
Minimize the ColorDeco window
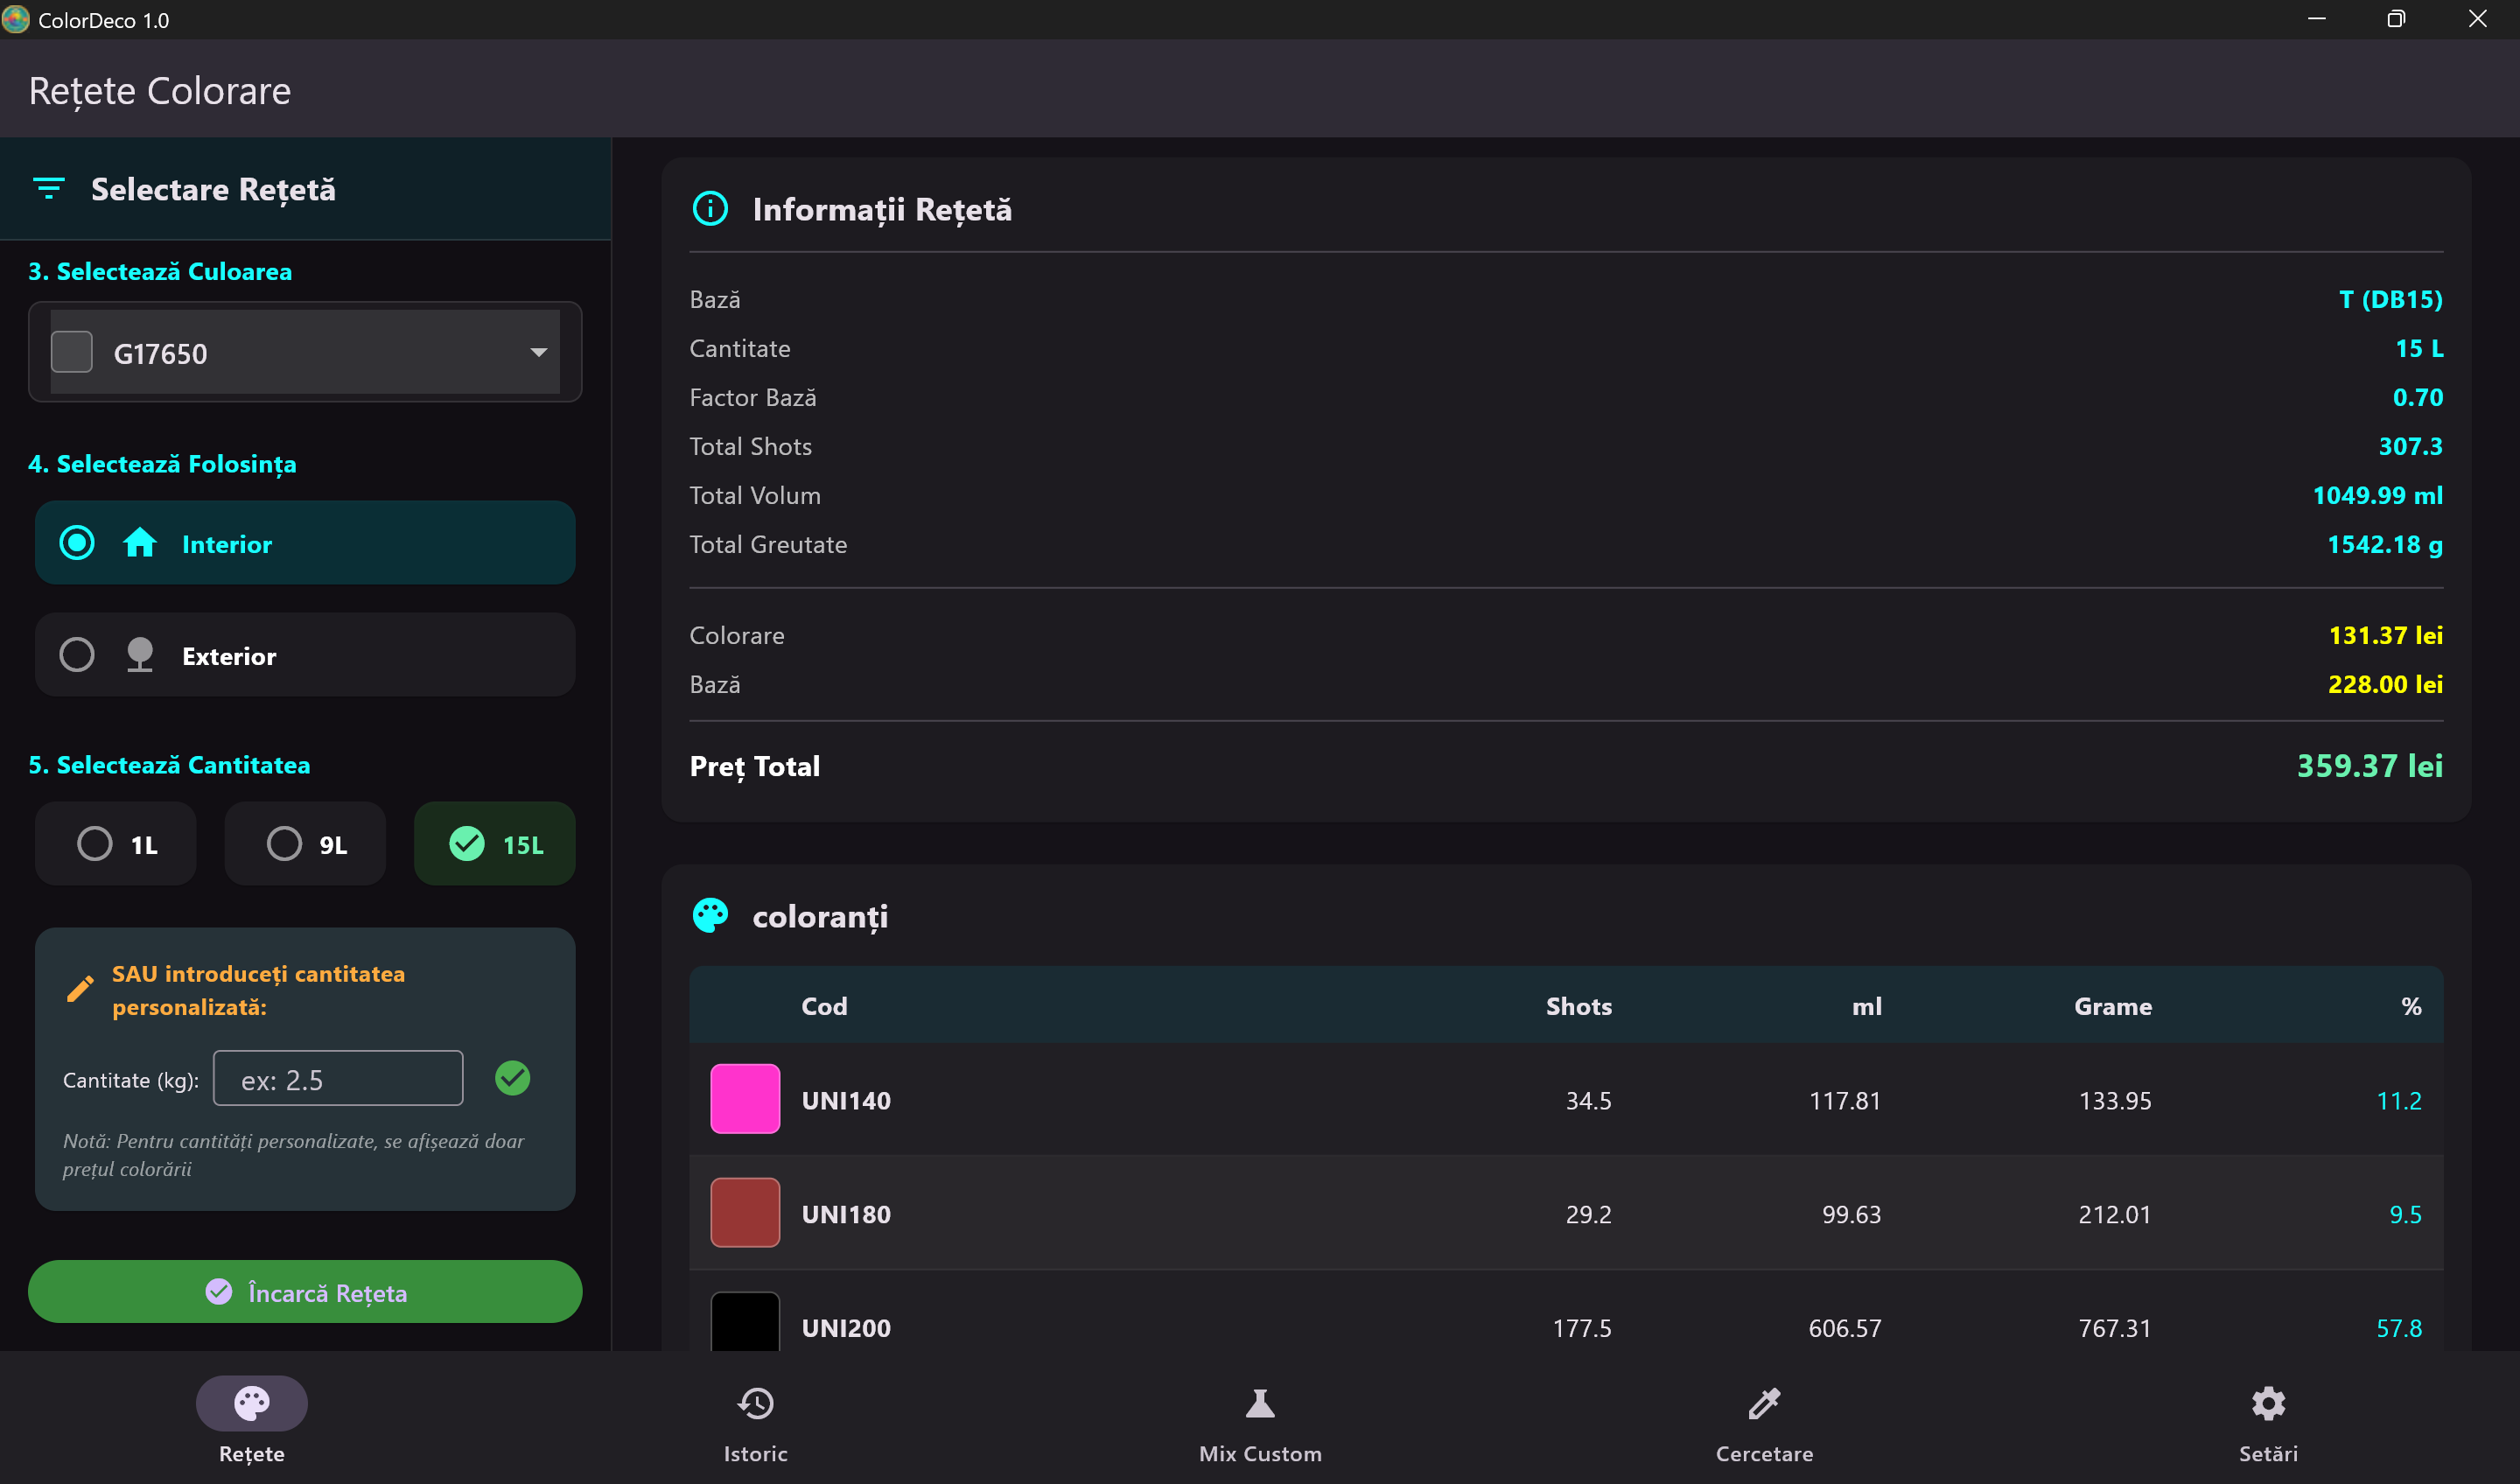[2316, 19]
